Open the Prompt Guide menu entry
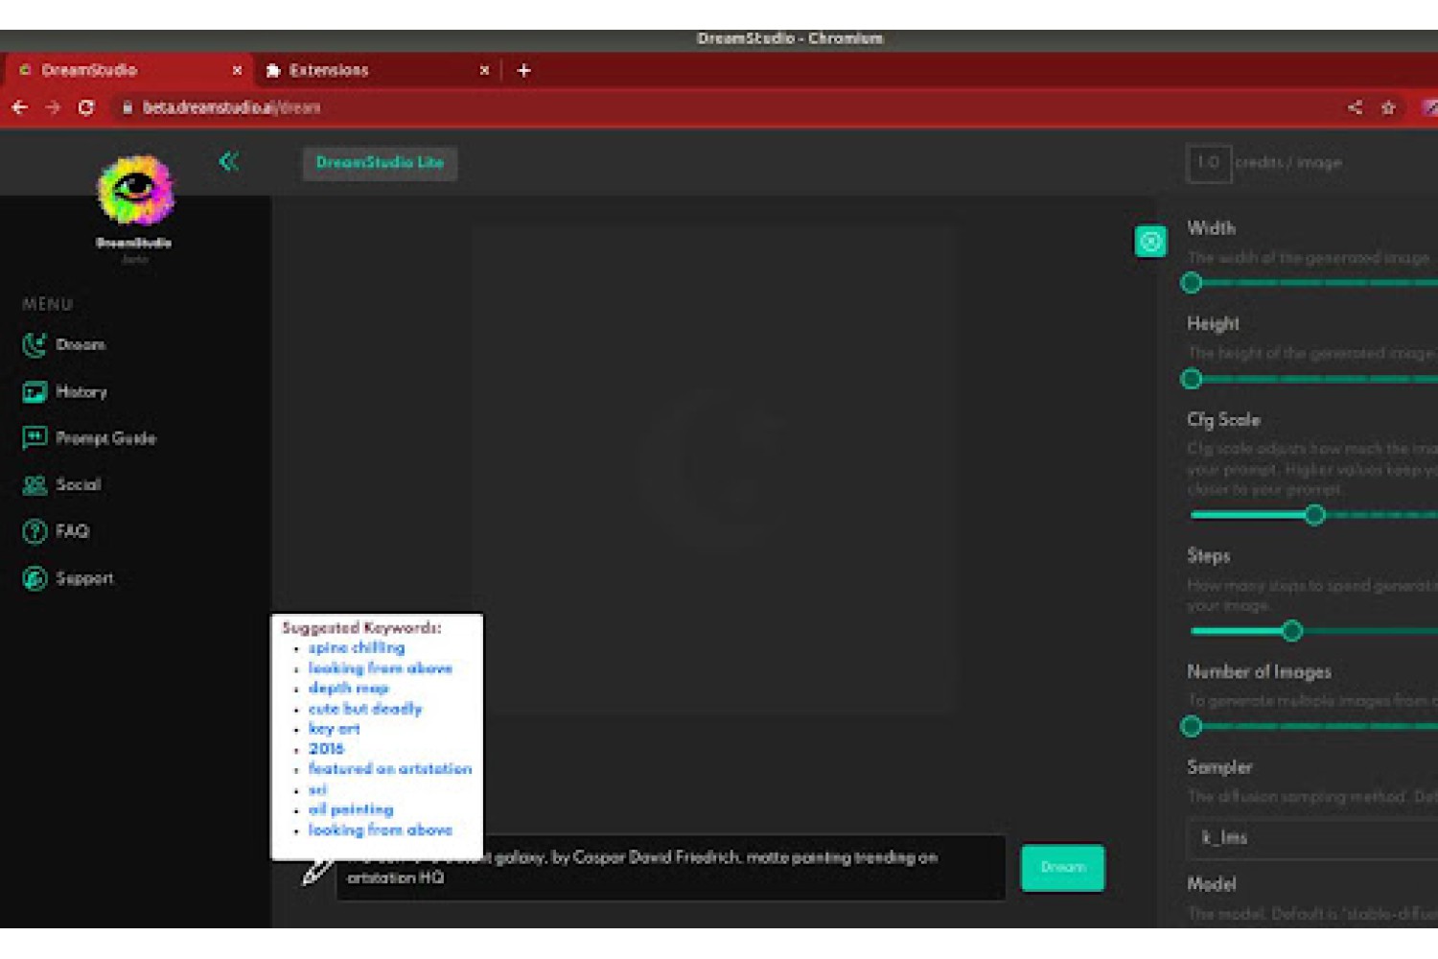1438x959 pixels. 88,438
